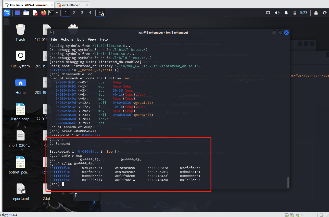The height and width of the screenshot is (217, 329).
Task: Click value '0x90909090' in memory dump
Action: [125, 168]
